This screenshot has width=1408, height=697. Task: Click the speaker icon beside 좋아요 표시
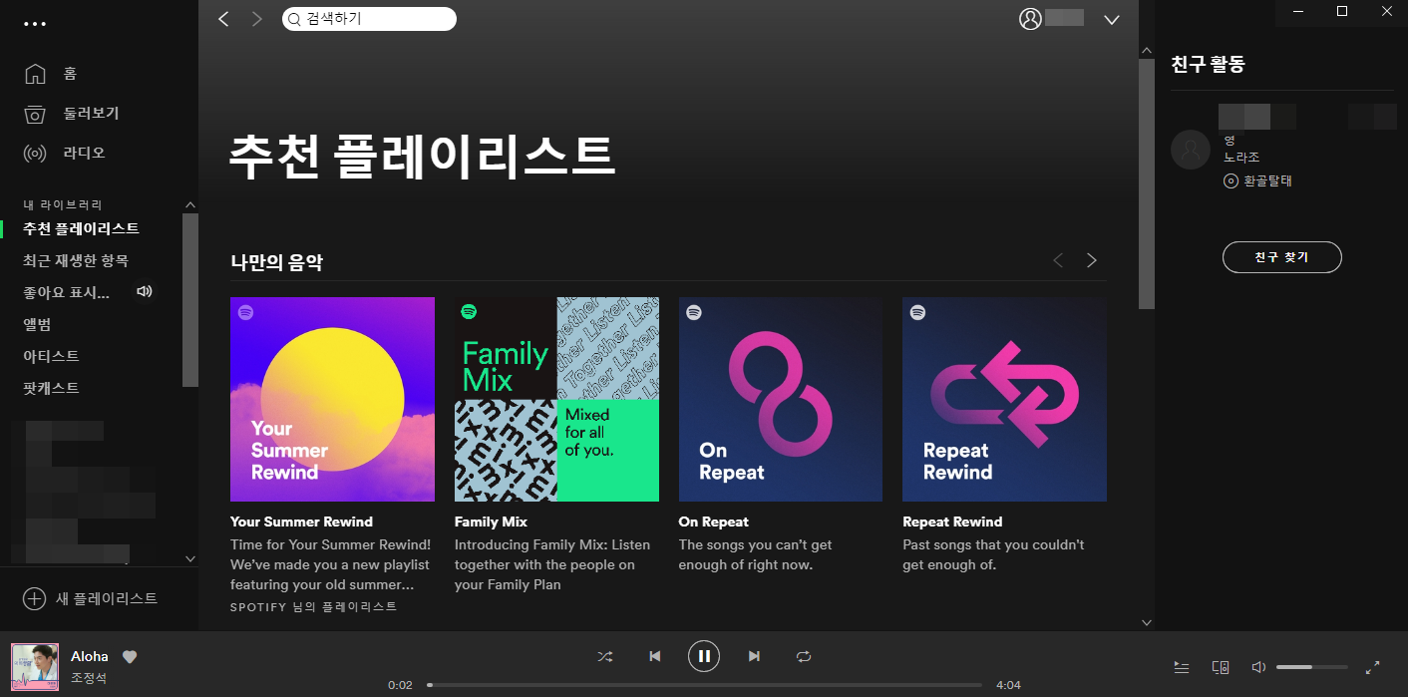click(x=145, y=291)
